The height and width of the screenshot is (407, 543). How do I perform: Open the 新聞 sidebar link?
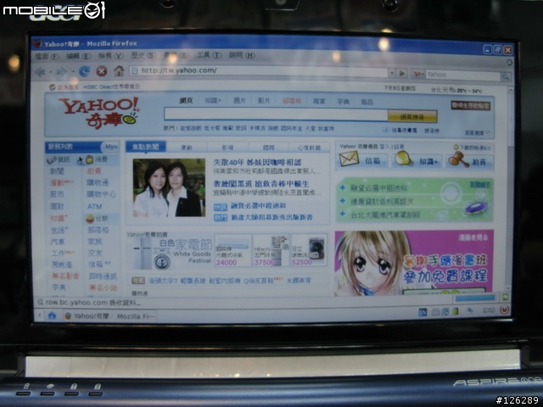(57, 171)
